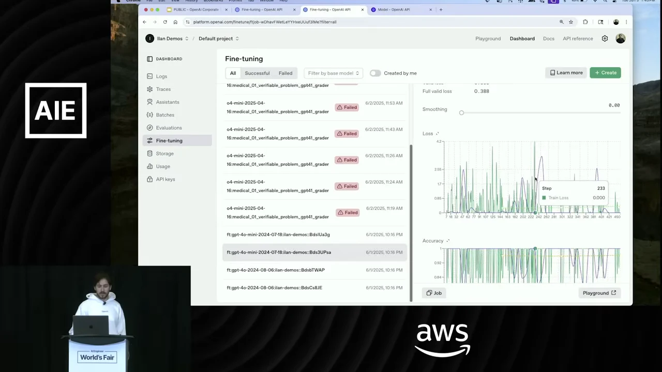Open a new browser tab

[441, 9]
